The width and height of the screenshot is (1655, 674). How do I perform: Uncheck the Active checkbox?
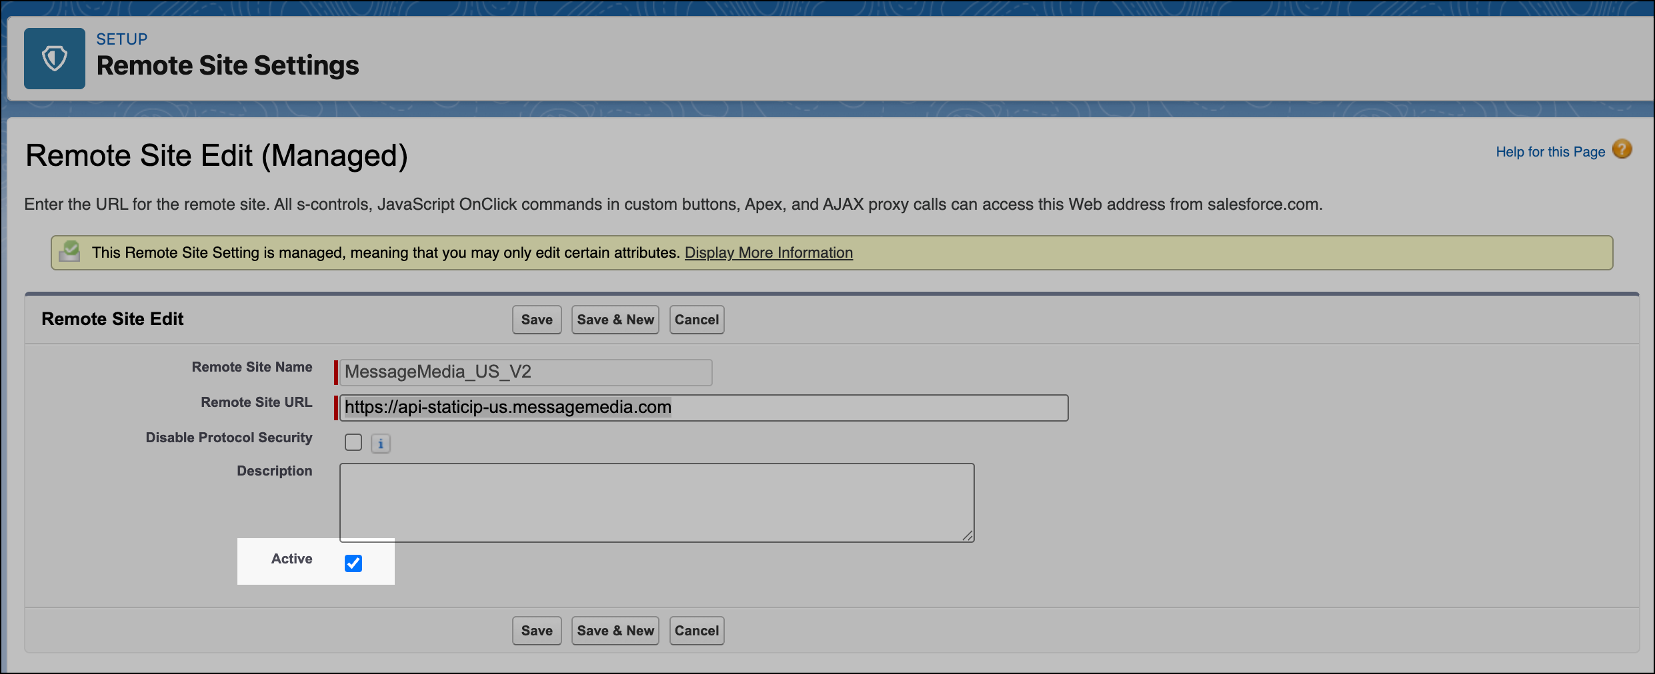[x=353, y=563]
